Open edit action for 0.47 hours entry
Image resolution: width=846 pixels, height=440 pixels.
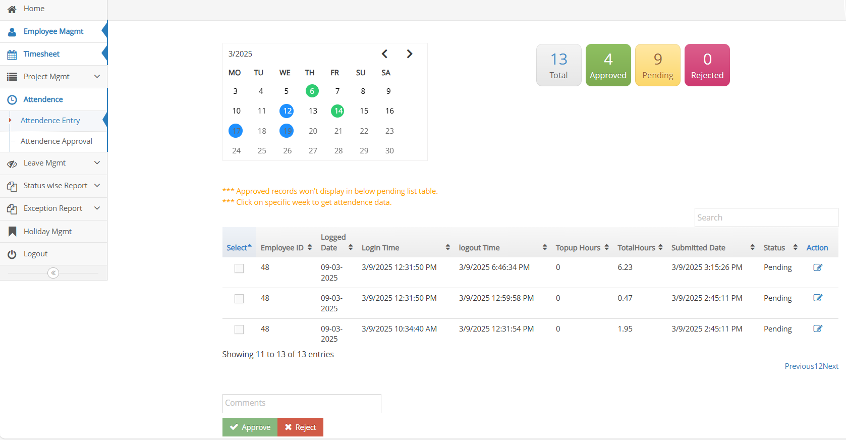(818, 298)
